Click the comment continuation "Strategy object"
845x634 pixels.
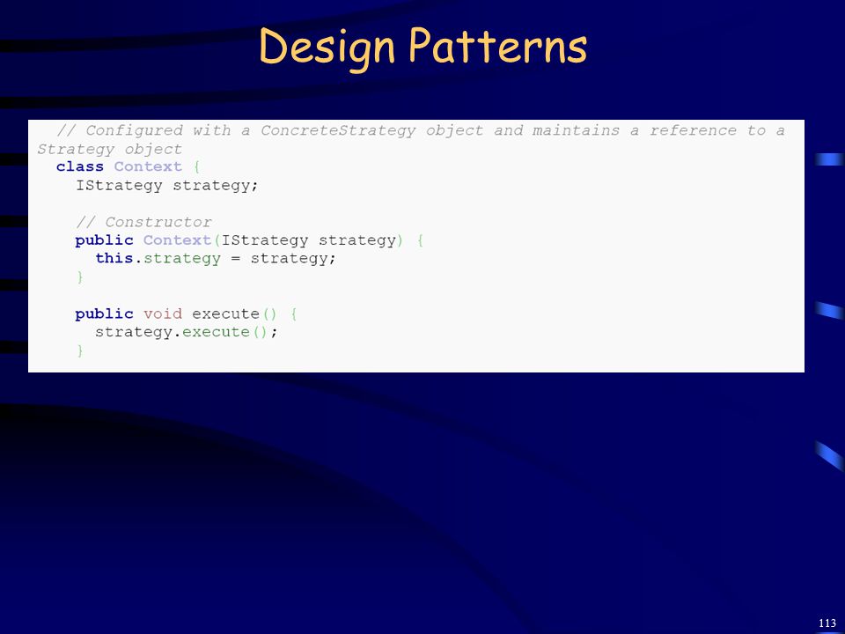pyautogui.click(x=110, y=150)
